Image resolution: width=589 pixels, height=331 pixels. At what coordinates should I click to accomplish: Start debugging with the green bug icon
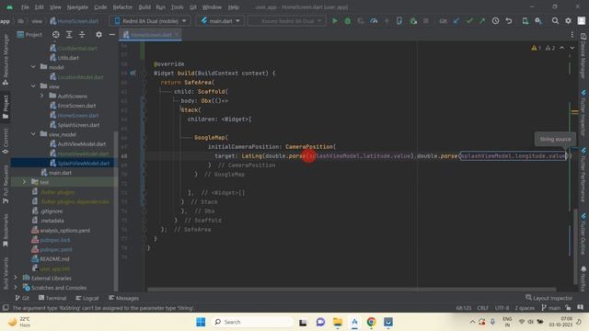[x=348, y=21]
